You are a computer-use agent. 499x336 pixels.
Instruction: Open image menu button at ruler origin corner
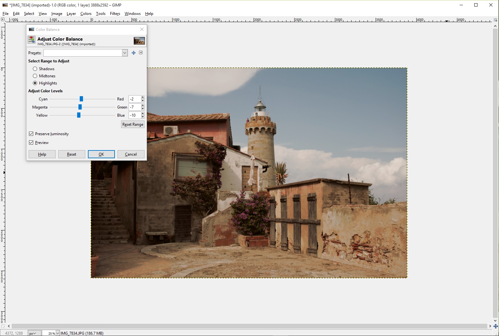[3, 20]
